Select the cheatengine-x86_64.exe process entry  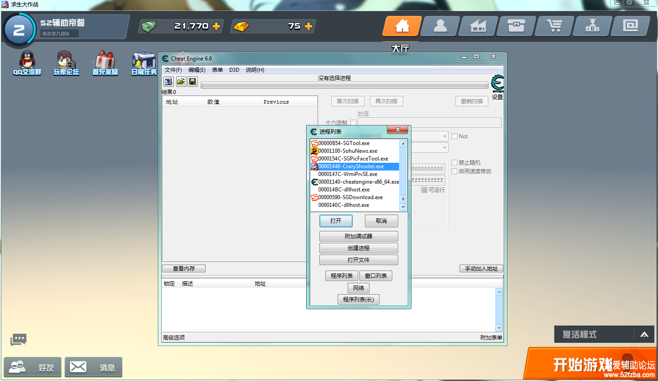(354, 182)
